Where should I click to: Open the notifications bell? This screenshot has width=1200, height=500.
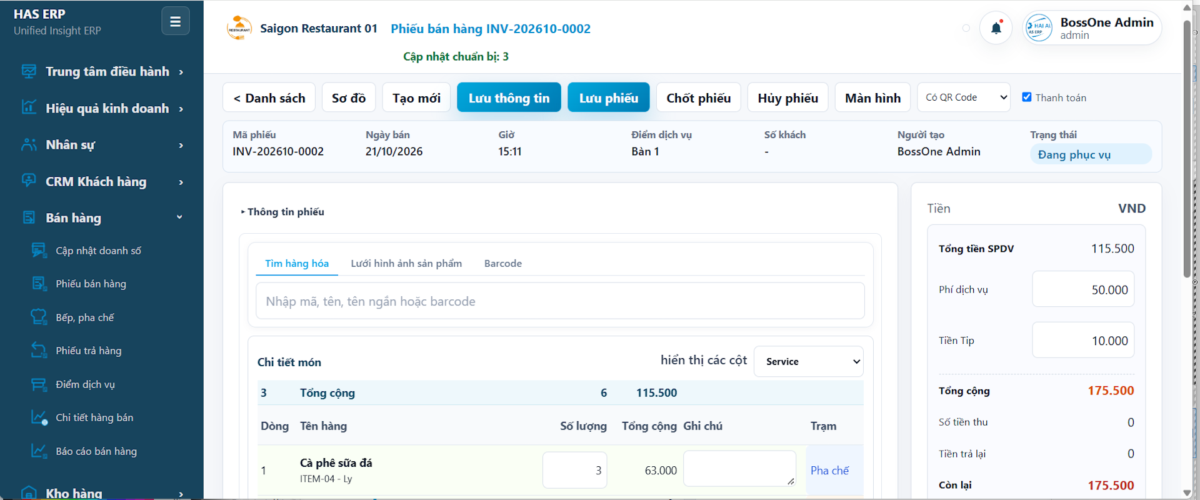(x=996, y=28)
